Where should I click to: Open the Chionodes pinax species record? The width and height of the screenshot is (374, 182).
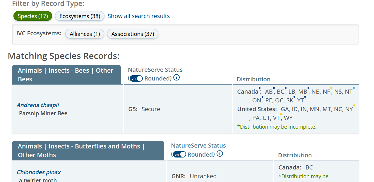point(39,172)
